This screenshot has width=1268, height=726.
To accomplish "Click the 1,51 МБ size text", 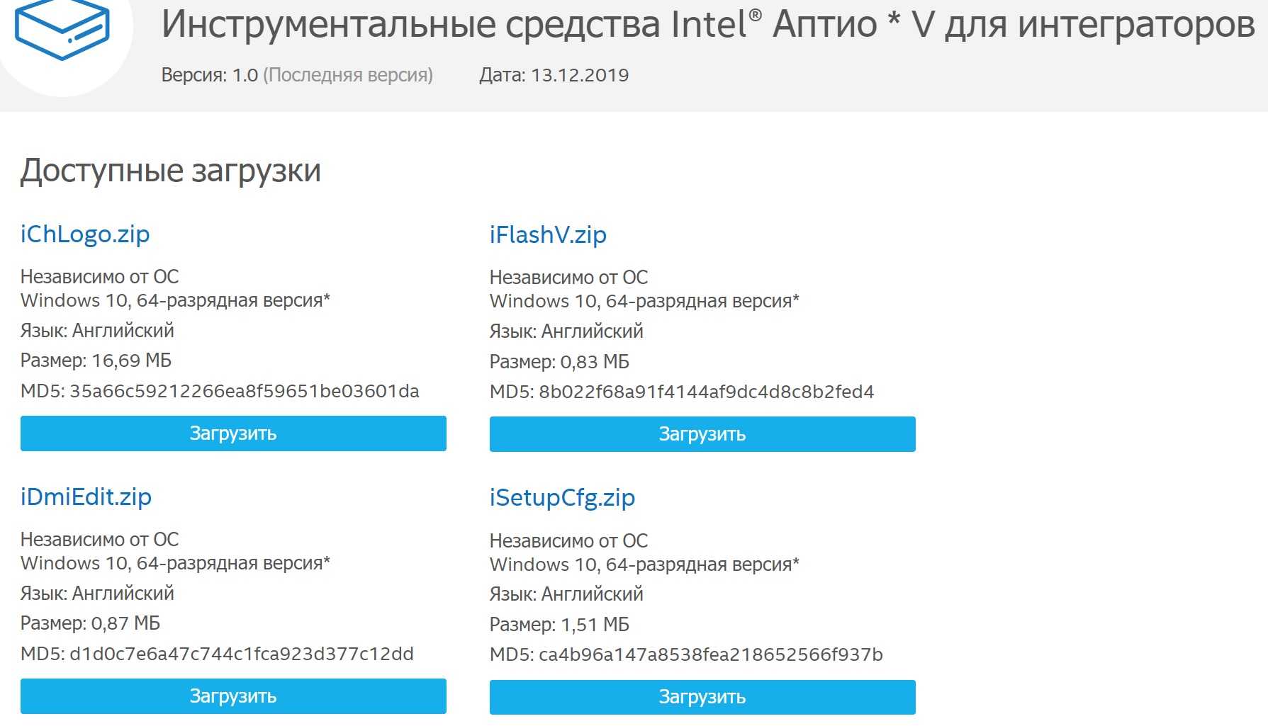I will coord(595,625).
